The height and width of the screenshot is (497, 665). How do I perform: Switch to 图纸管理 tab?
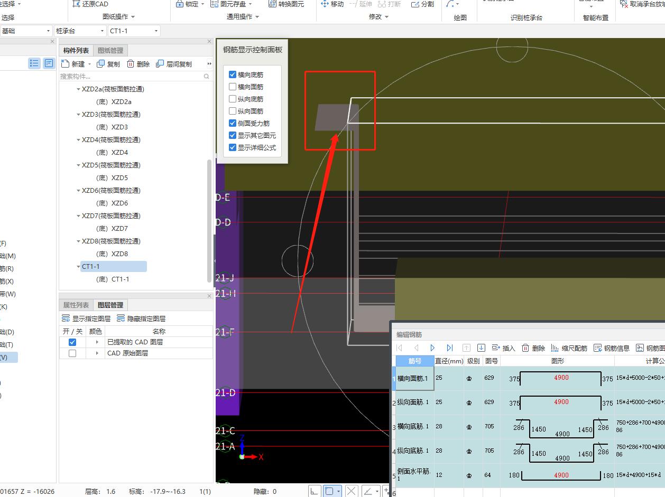[x=110, y=51]
